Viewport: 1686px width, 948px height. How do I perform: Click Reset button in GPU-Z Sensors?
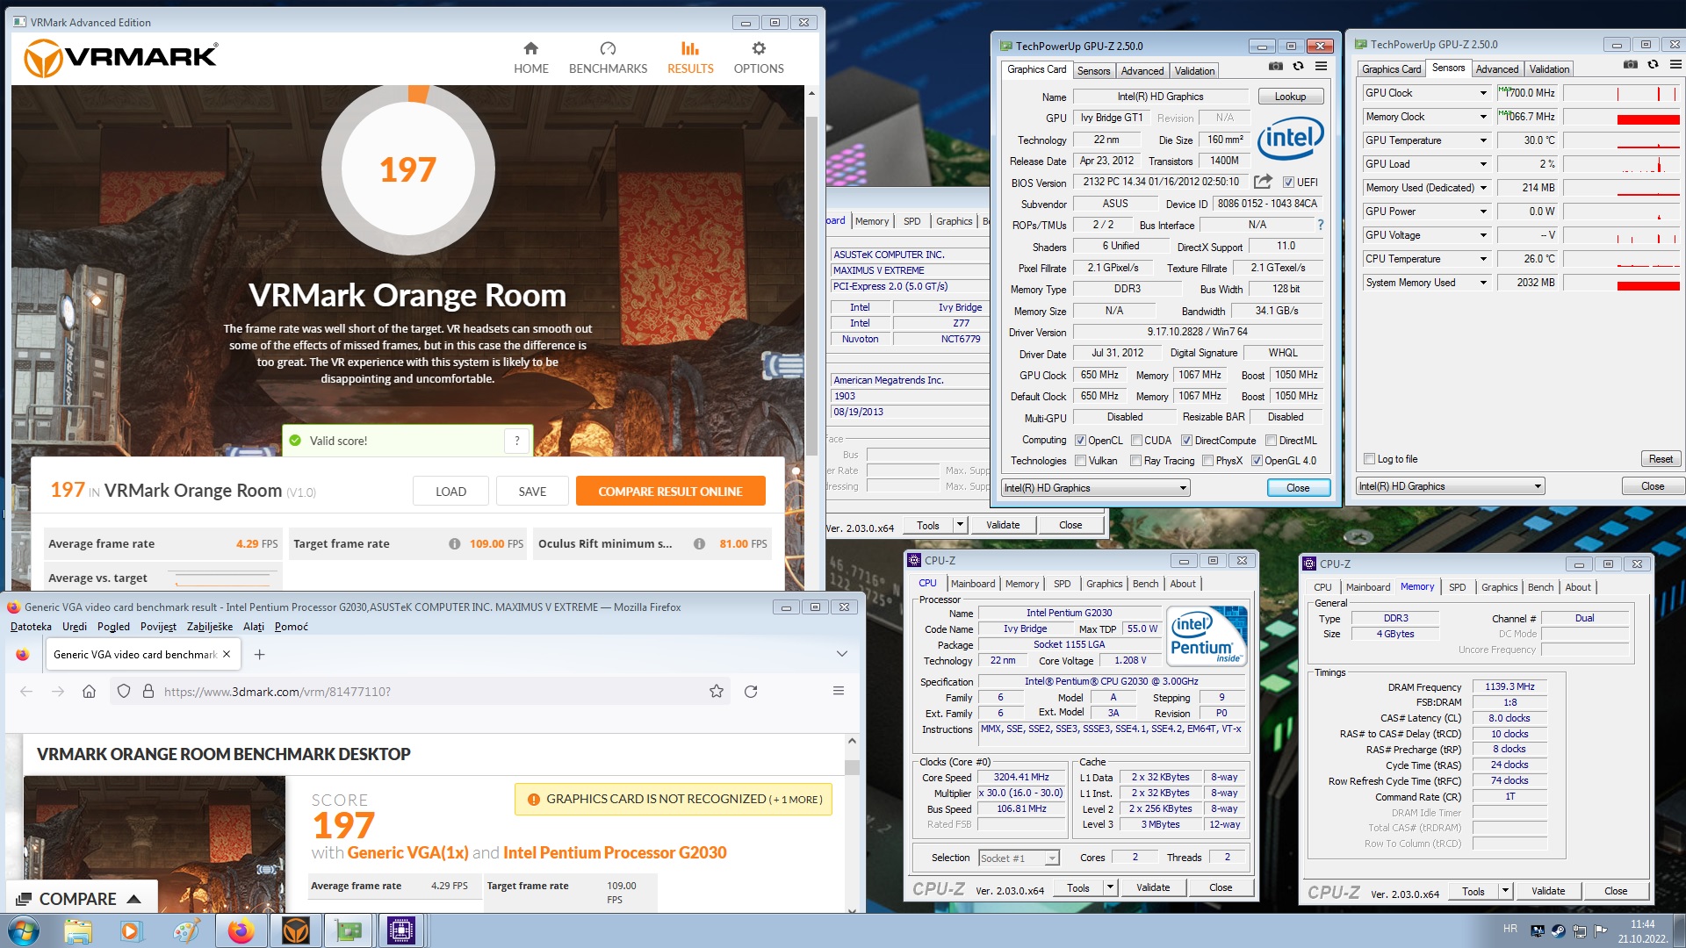click(x=1661, y=459)
